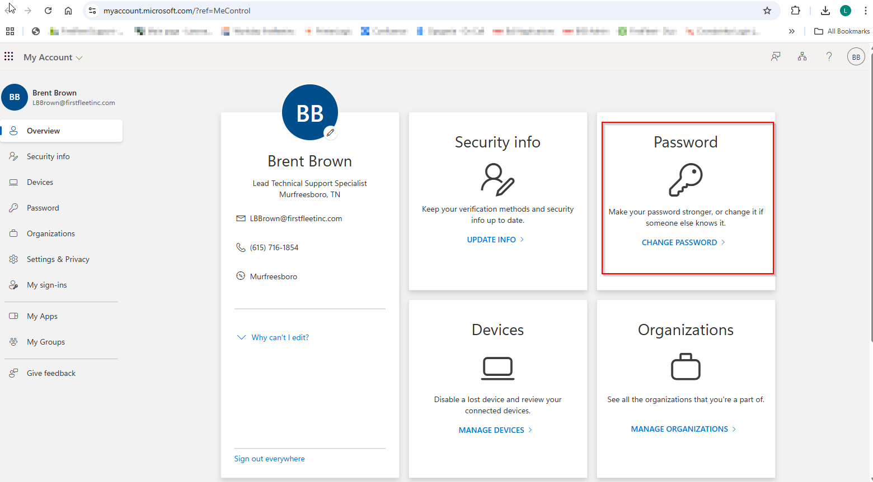Go forward with the browser arrow

(x=28, y=11)
